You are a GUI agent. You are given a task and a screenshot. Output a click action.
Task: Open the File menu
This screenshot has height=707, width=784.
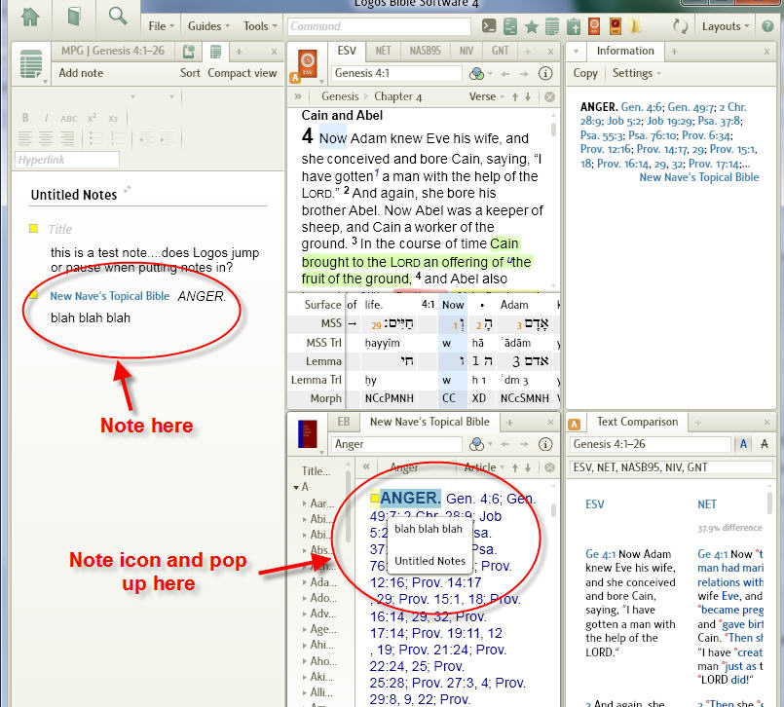[161, 26]
